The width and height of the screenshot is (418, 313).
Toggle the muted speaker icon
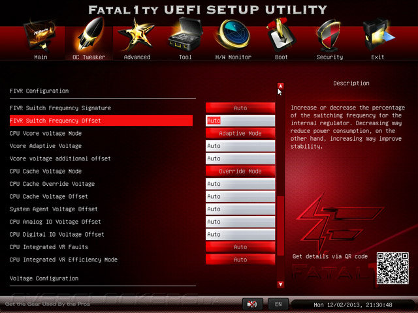click(x=252, y=304)
